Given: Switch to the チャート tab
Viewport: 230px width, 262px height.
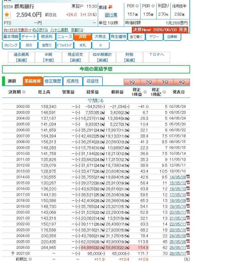Looking at the screenshot, I should pyautogui.click(x=29, y=37).
